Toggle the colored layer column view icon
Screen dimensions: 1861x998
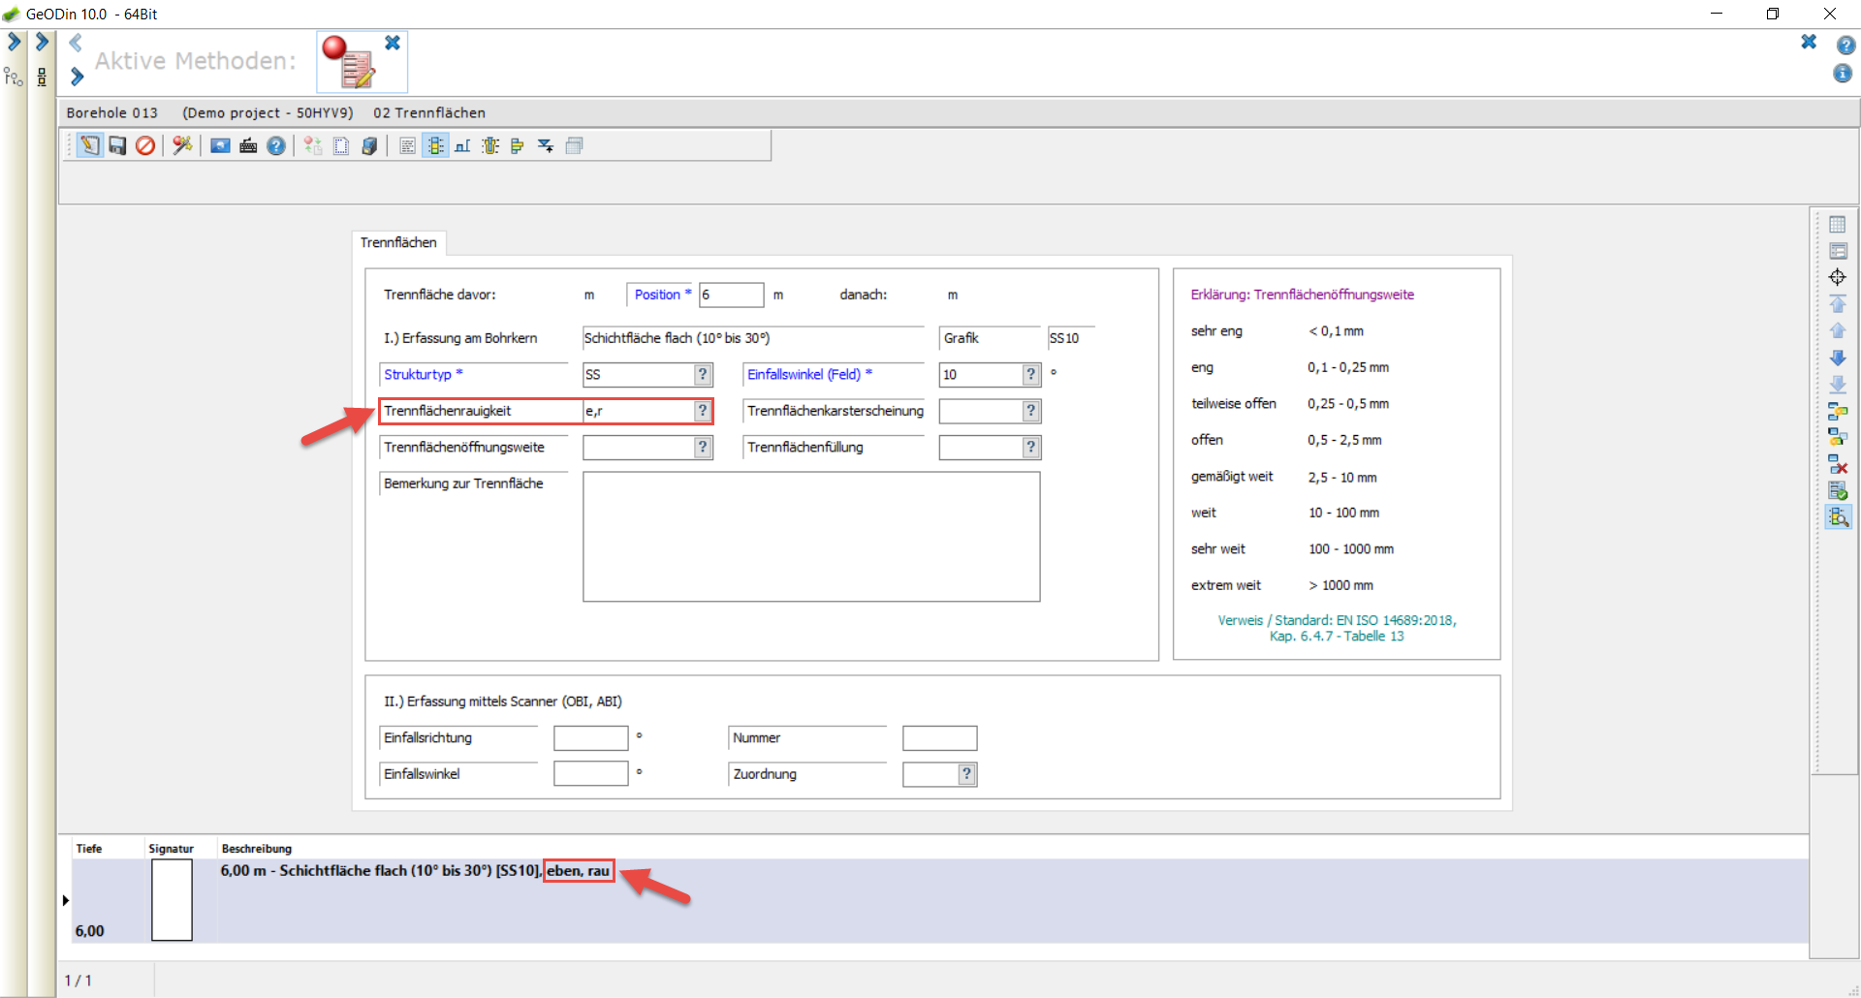(435, 145)
